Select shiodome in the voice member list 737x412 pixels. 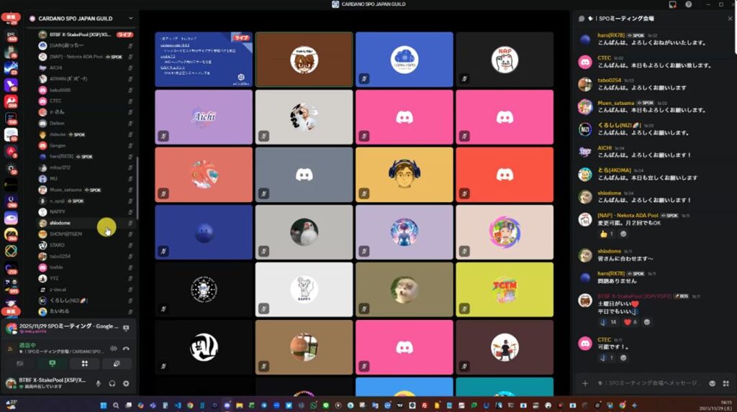point(60,223)
